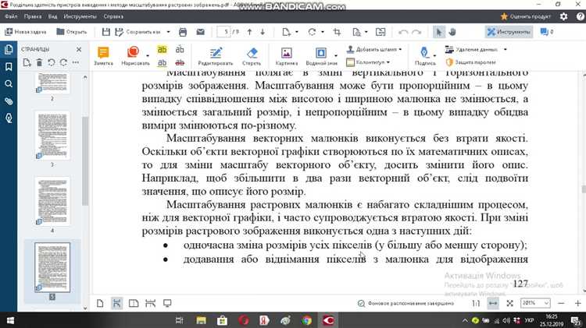Go to previous page with up arrow

pos(250,32)
